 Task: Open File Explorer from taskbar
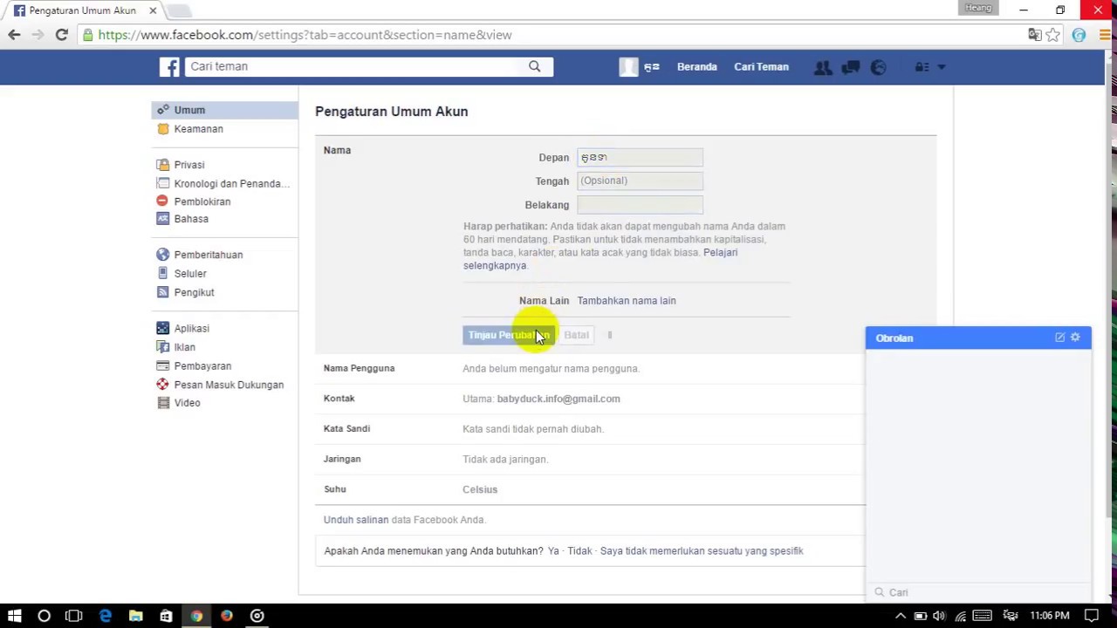(135, 616)
